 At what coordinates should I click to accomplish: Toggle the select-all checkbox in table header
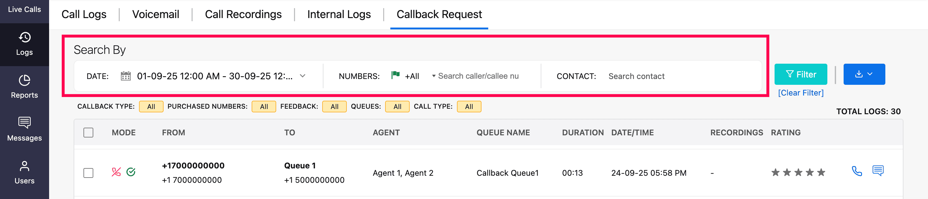click(88, 133)
